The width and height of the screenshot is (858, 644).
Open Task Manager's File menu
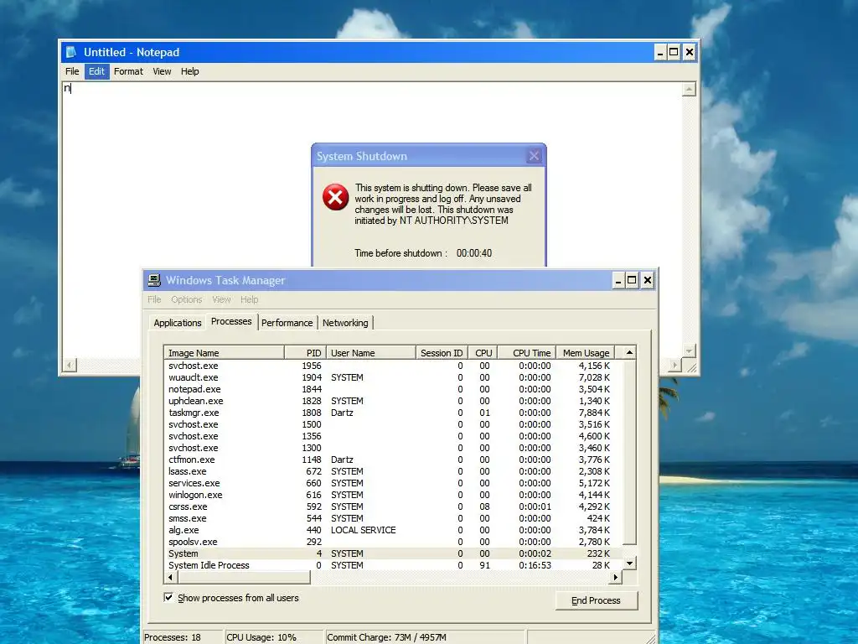[154, 299]
